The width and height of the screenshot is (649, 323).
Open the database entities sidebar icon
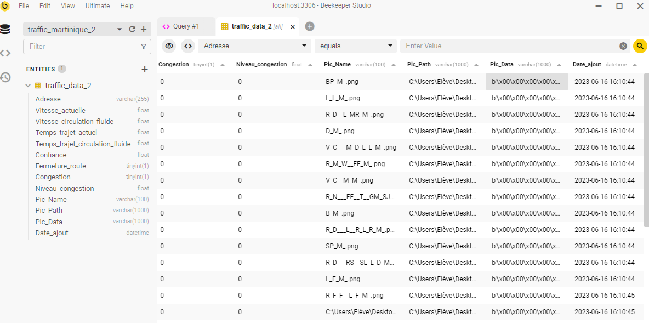(x=5, y=29)
